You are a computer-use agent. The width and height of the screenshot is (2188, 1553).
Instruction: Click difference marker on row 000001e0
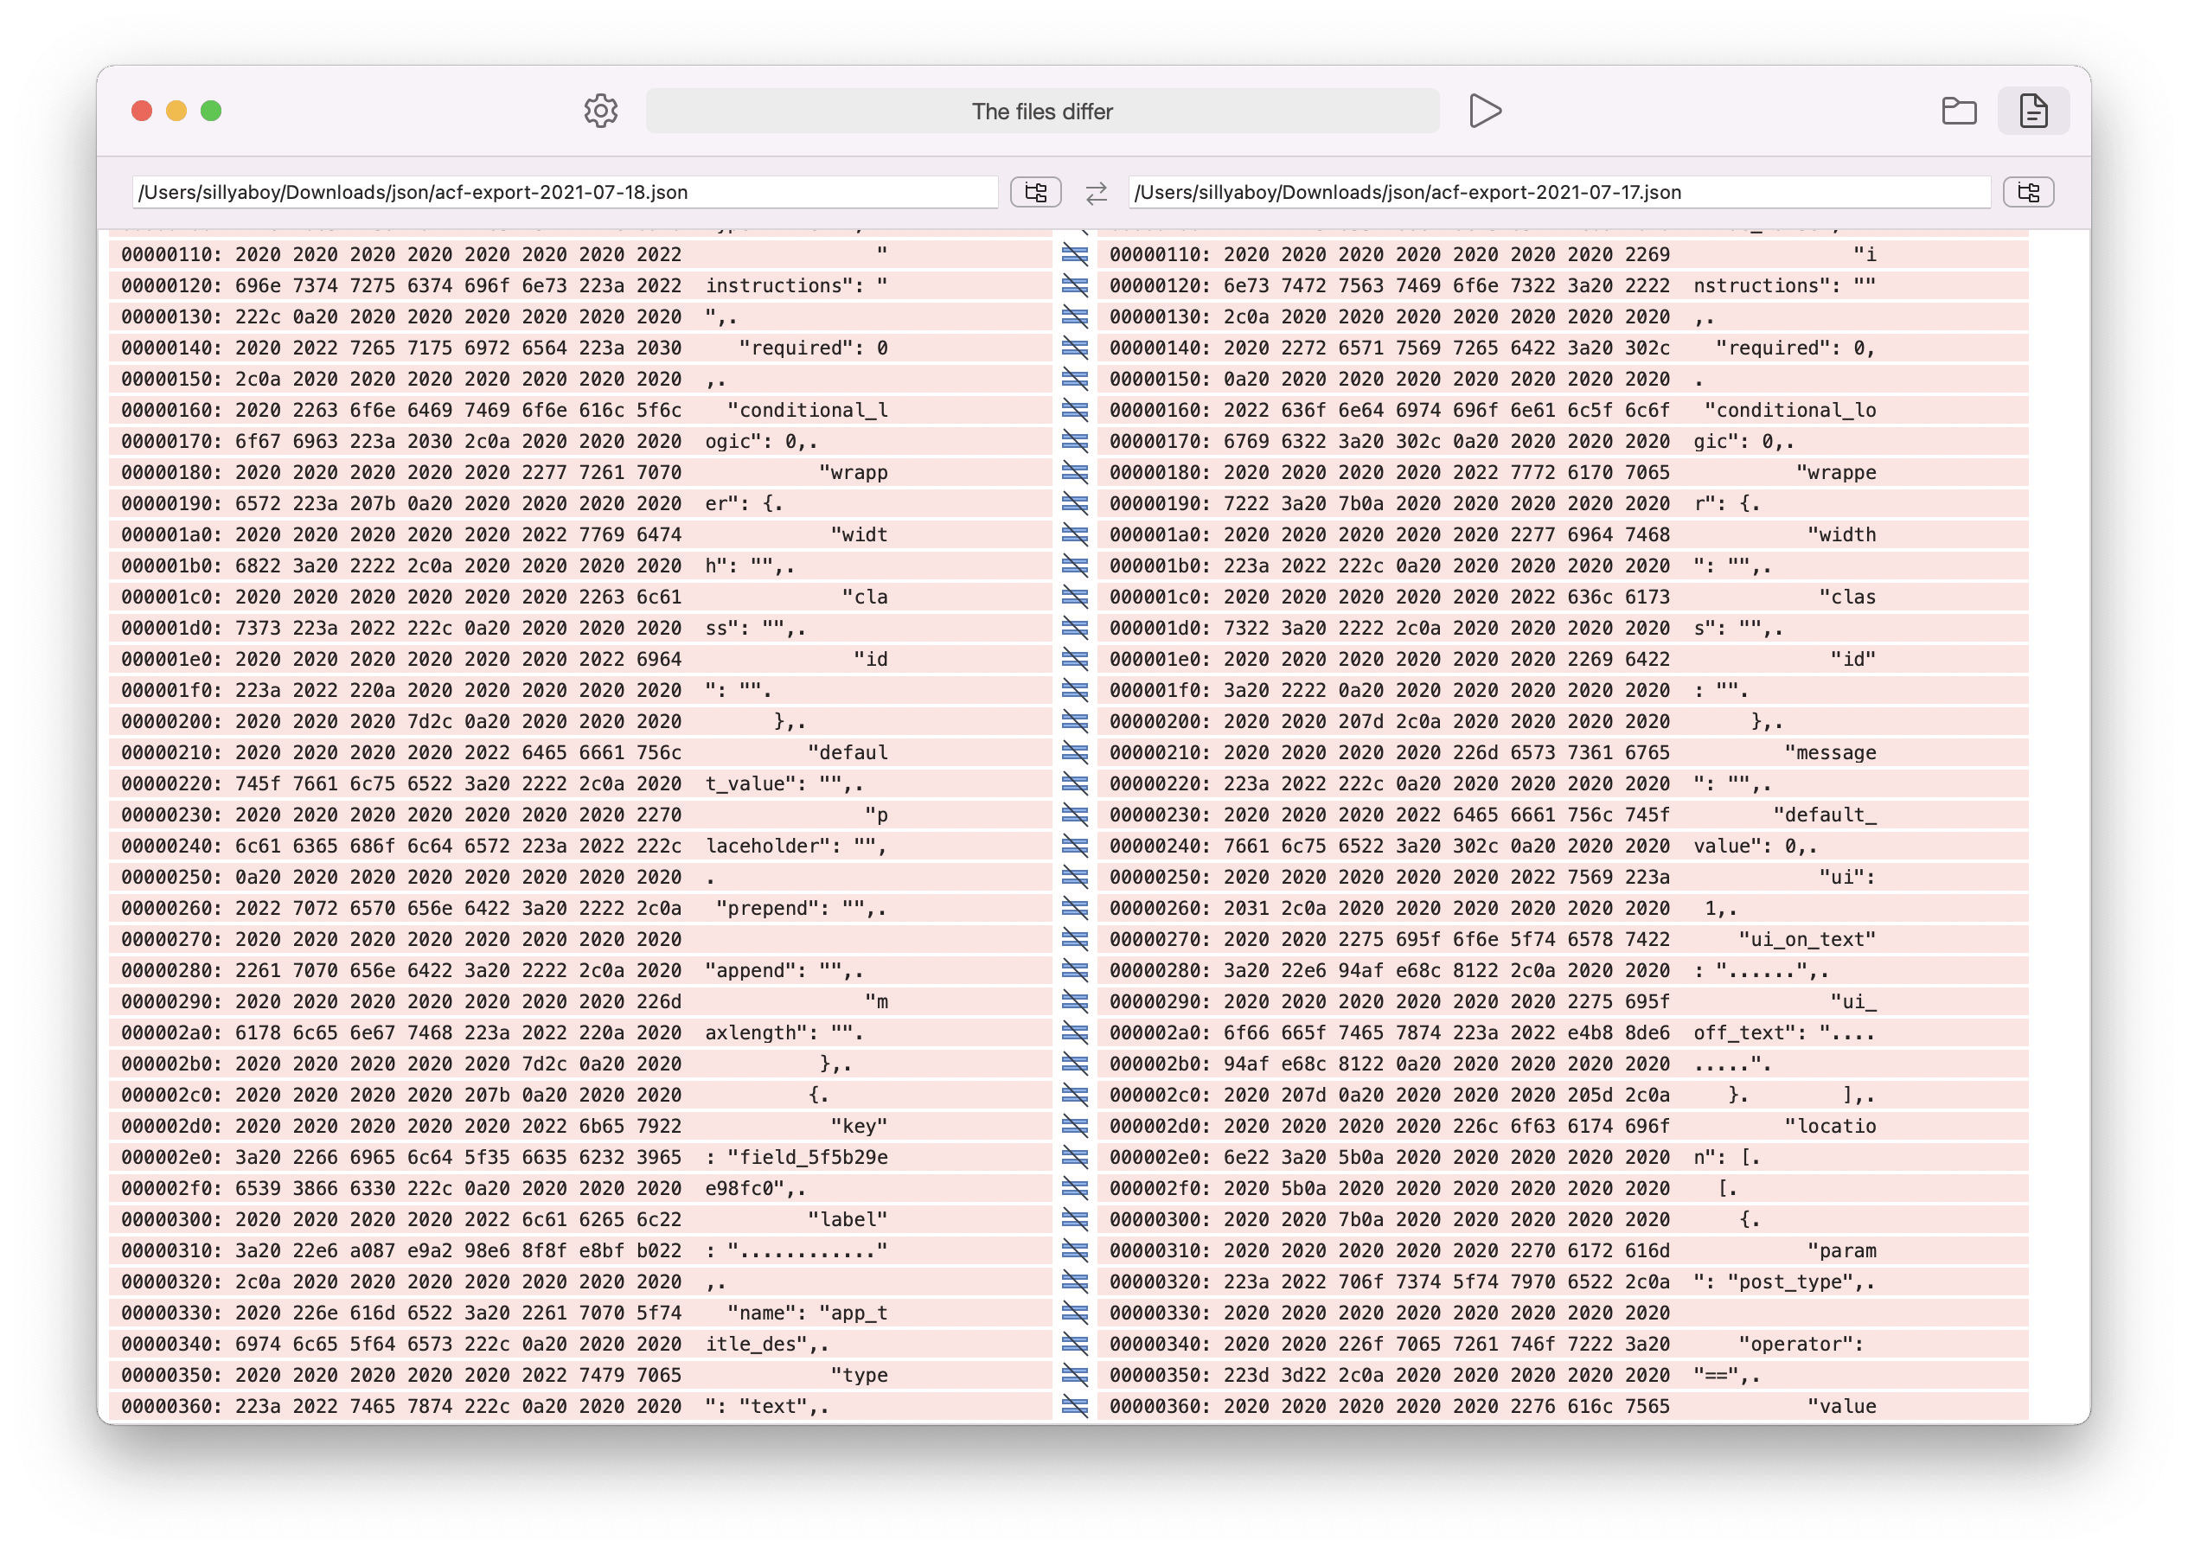1075,659
